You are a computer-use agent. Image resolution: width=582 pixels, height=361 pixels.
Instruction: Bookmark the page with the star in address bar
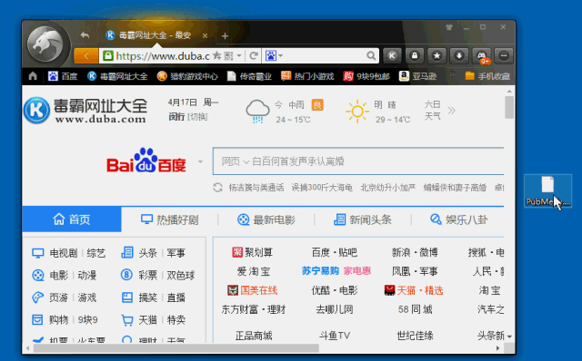(217, 56)
